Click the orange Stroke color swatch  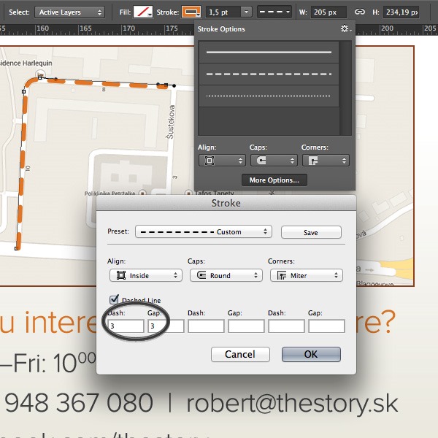[191, 12]
